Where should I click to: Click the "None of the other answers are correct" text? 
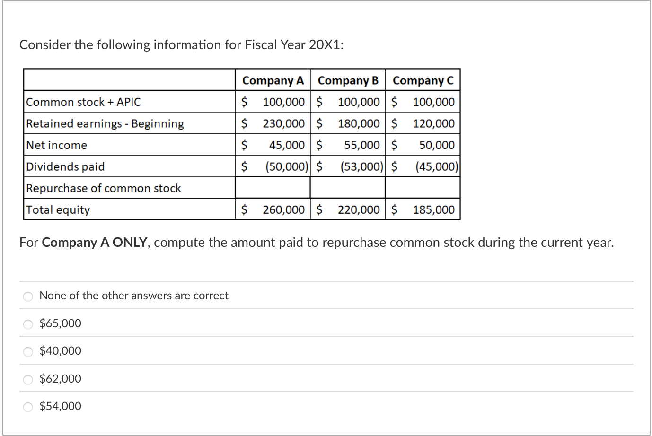pyautogui.click(x=134, y=296)
